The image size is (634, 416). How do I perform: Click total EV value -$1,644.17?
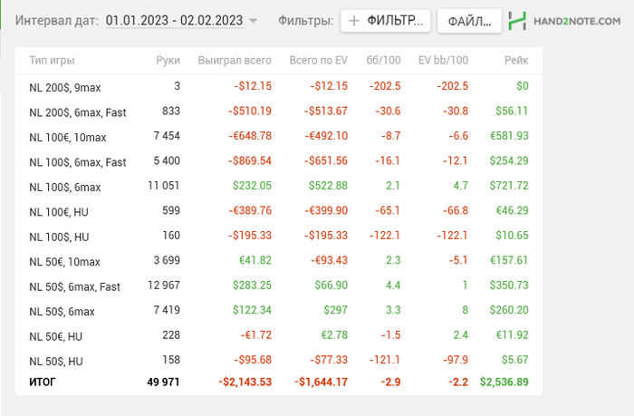pyautogui.click(x=321, y=382)
